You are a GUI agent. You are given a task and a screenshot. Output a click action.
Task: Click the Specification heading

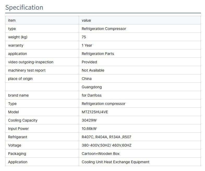click(24, 8)
